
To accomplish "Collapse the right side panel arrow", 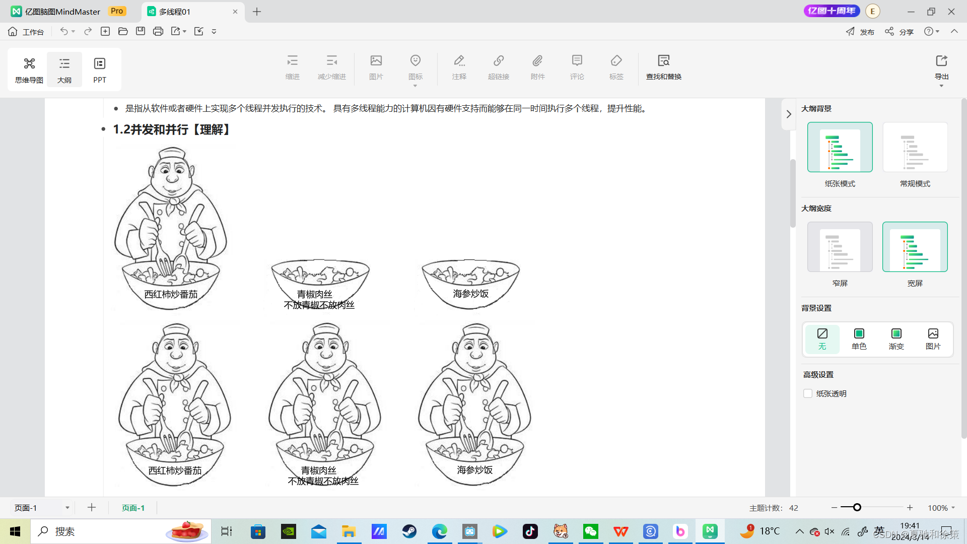I will pos(789,114).
